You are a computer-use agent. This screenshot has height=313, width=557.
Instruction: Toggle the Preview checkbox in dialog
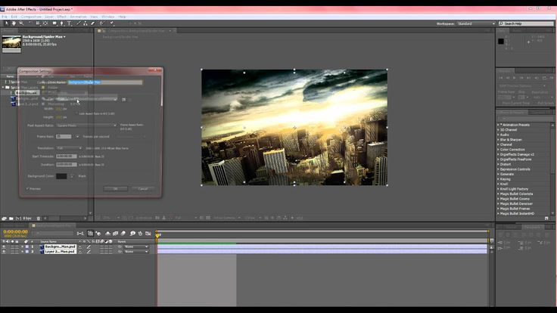tap(28, 188)
